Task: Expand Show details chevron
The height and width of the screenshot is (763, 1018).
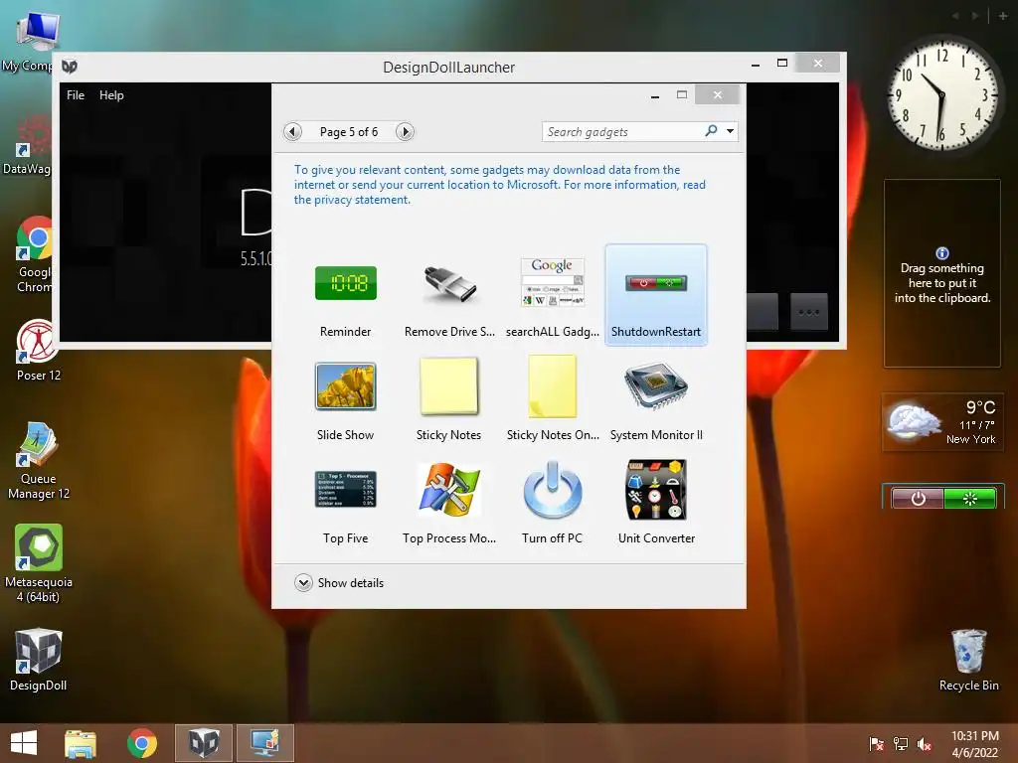Action: click(303, 582)
